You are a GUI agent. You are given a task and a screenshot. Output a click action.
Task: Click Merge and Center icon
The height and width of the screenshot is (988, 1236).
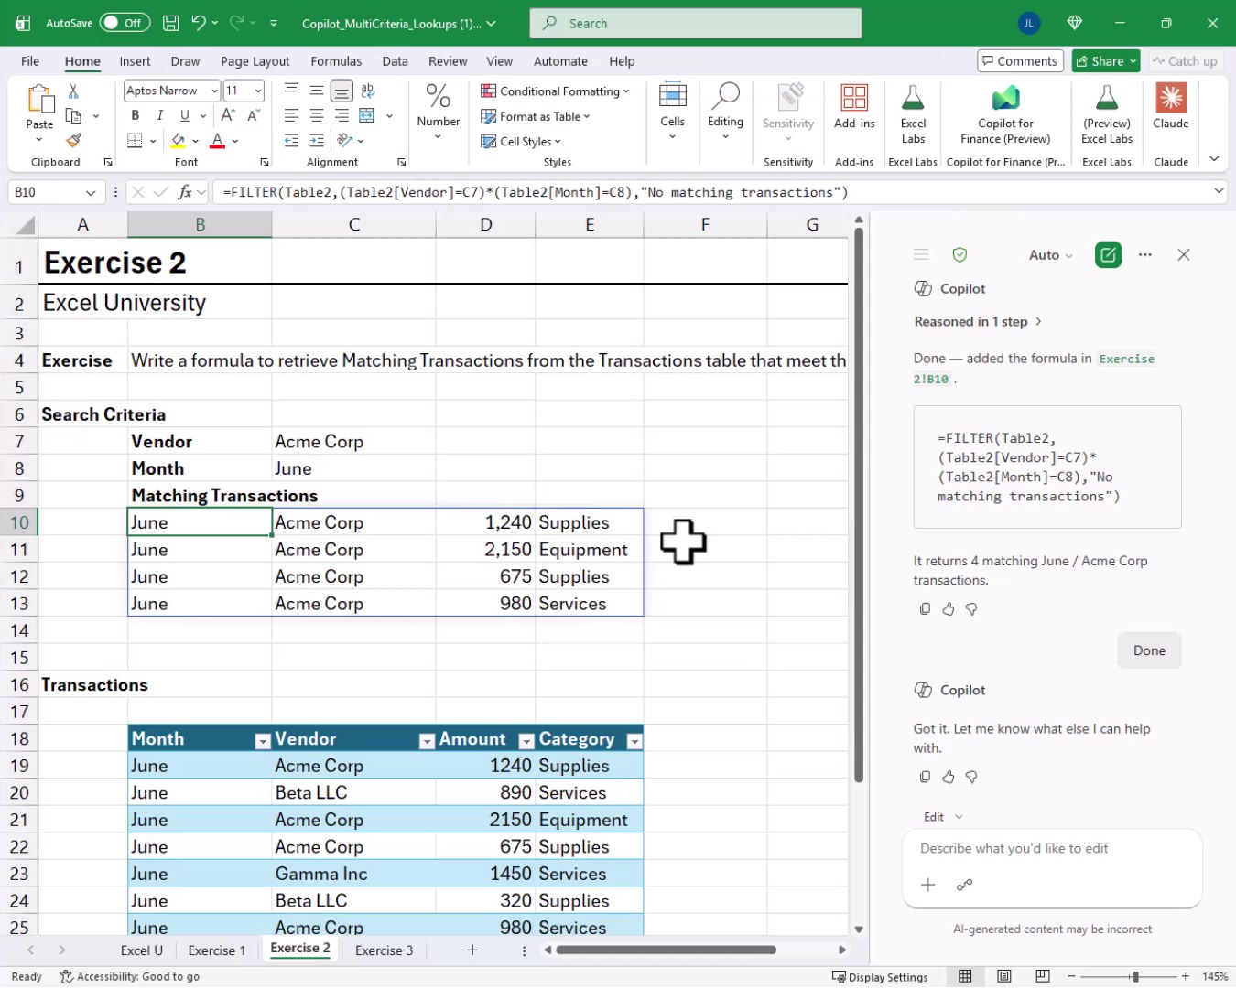[367, 115]
